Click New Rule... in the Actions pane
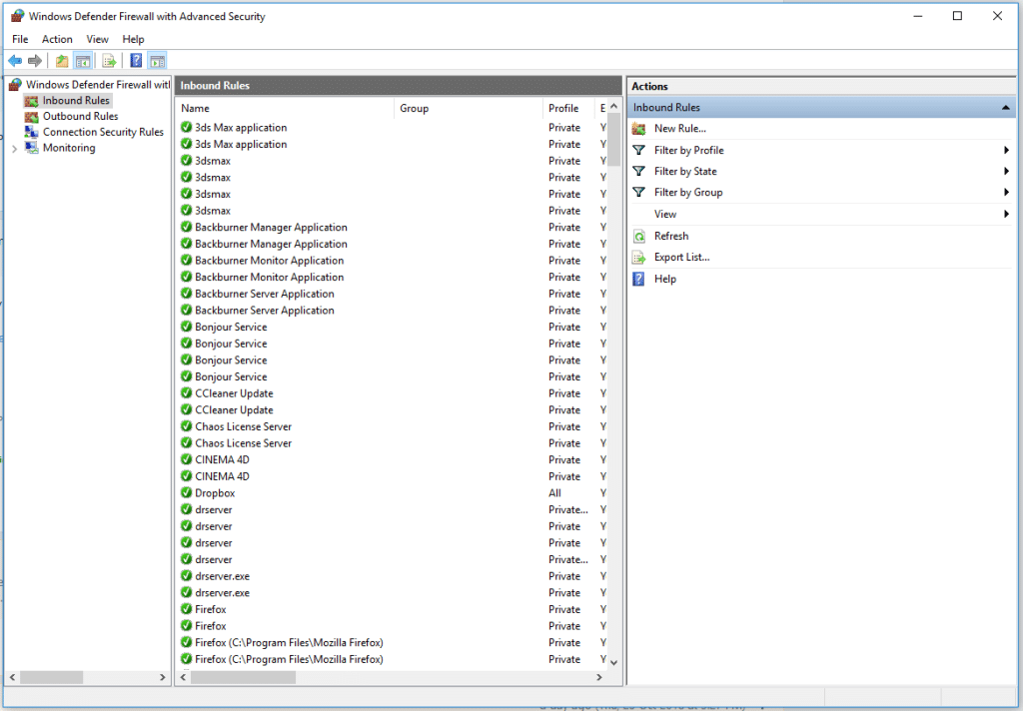This screenshot has height=711, width=1023. [679, 128]
